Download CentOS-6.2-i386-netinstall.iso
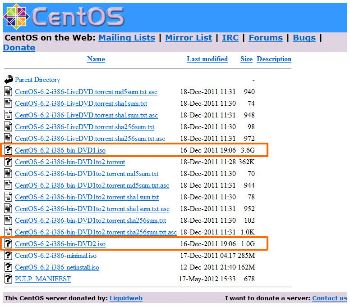The height and width of the screenshot is (306, 350). [x=57, y=267]
